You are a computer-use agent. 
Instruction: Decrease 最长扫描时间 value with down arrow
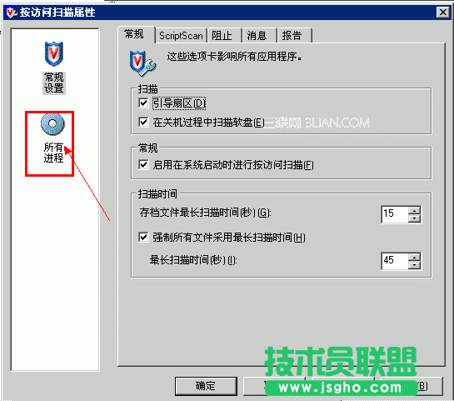(x=414, y=265)
